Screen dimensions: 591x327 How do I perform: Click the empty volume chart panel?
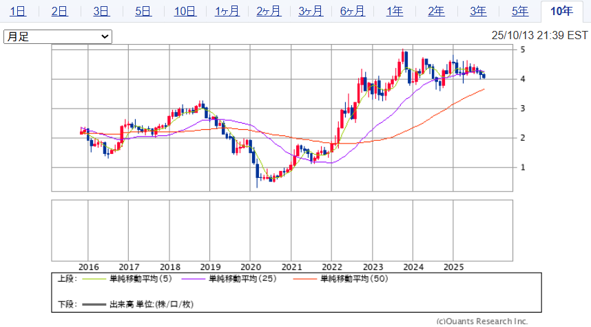[282, 230]
